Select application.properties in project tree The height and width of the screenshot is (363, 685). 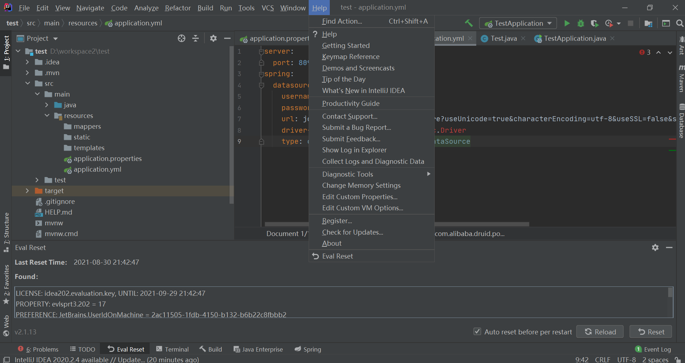[107, 158]
